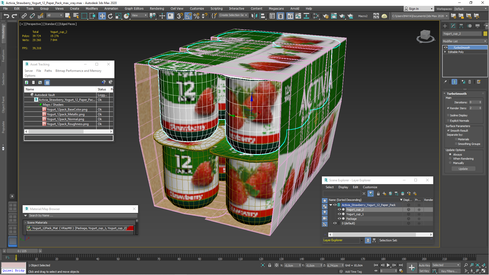489x275 pixels.
Task: Select Manually update option
Action: [450, 163]
